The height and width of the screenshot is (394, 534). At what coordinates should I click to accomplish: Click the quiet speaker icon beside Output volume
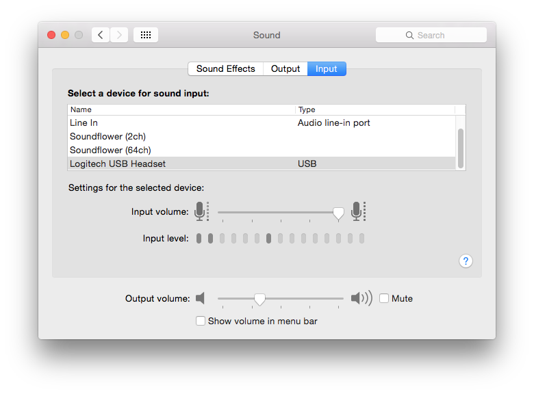coord(200,298)
